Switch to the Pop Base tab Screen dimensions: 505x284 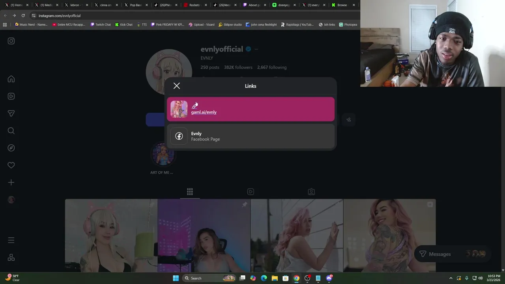(136, 5)
